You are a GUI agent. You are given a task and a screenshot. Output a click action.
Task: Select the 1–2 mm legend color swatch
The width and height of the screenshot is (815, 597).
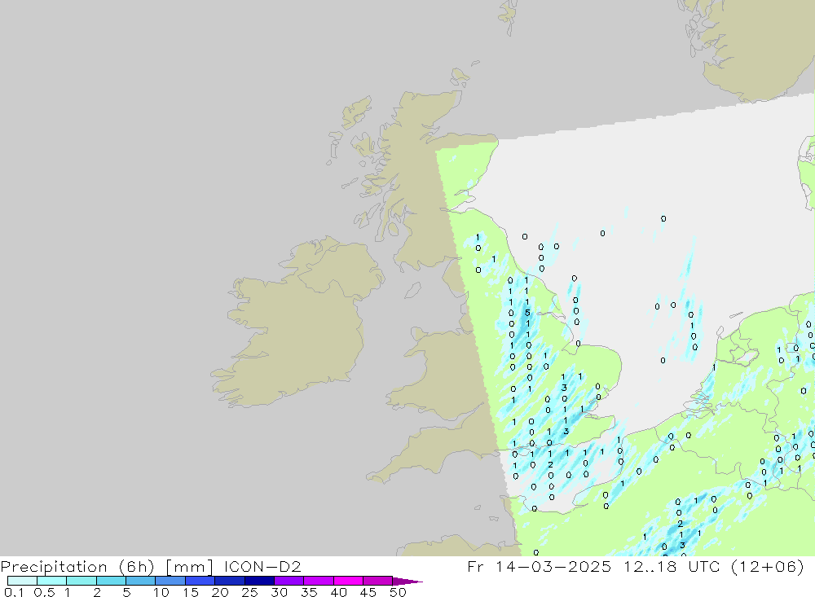tap(81, 581)
